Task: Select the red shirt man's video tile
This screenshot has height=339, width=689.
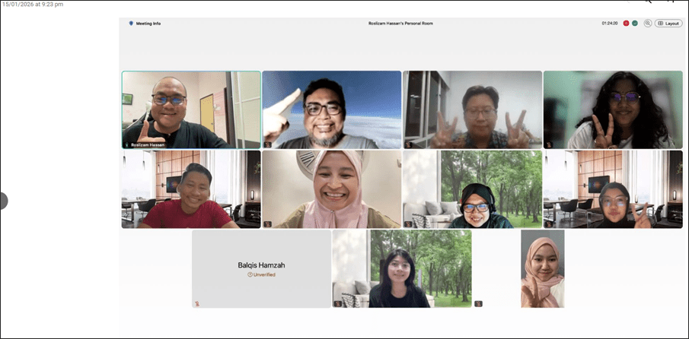Action: coord(191,189)
